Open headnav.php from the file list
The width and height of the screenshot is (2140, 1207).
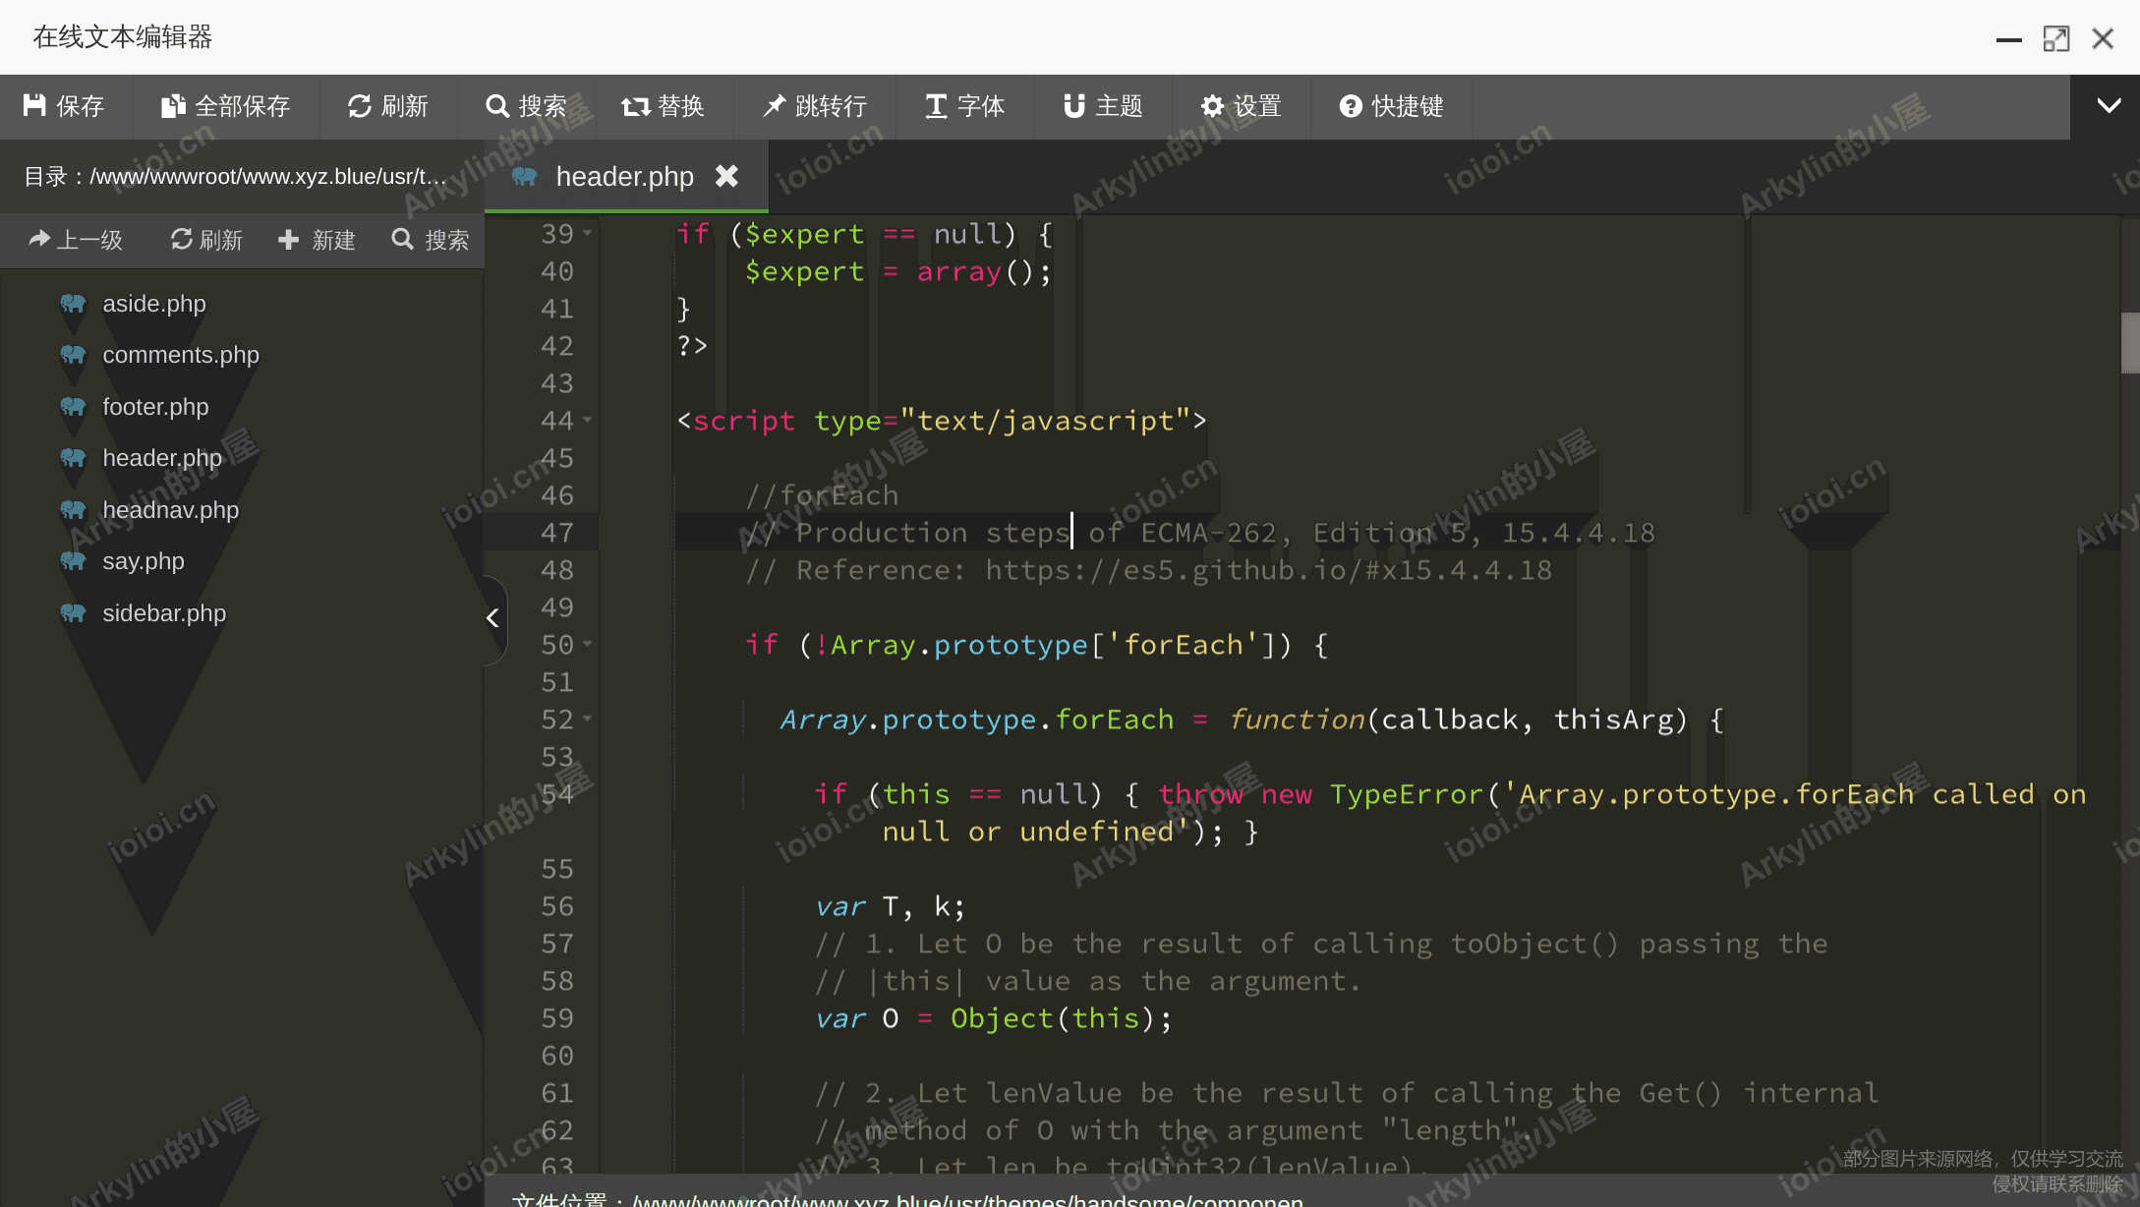(171, 510)
